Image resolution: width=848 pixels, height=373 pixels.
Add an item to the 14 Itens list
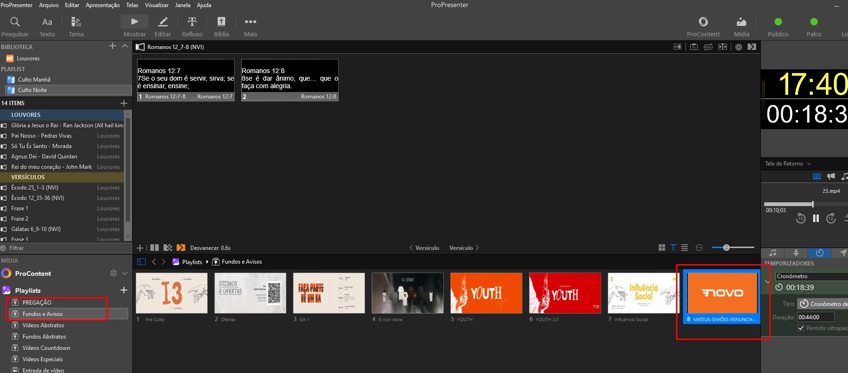[123, 103]
